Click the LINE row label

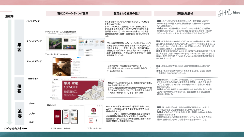31,122
